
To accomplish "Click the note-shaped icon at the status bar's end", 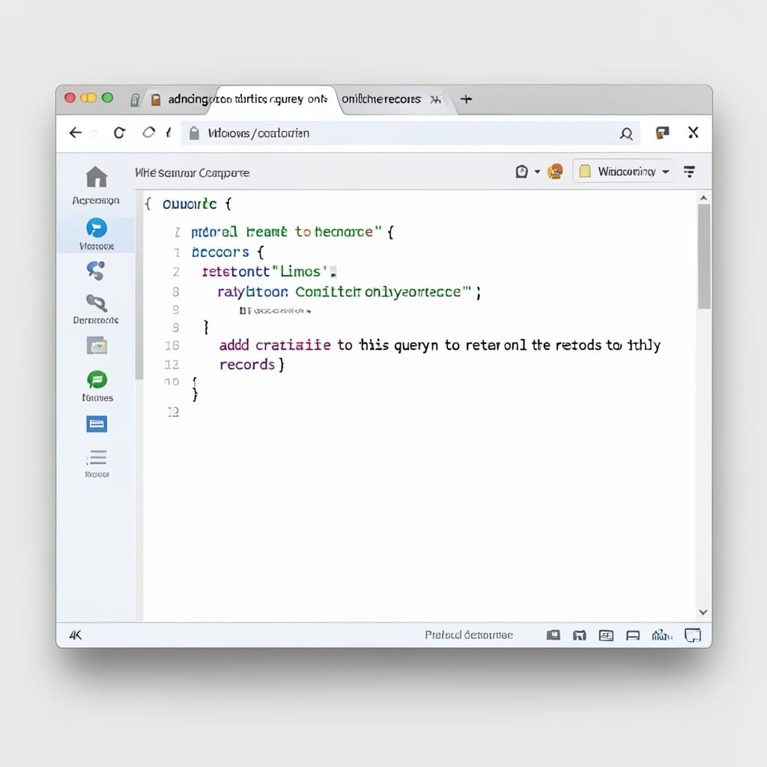I will (693, 635).
